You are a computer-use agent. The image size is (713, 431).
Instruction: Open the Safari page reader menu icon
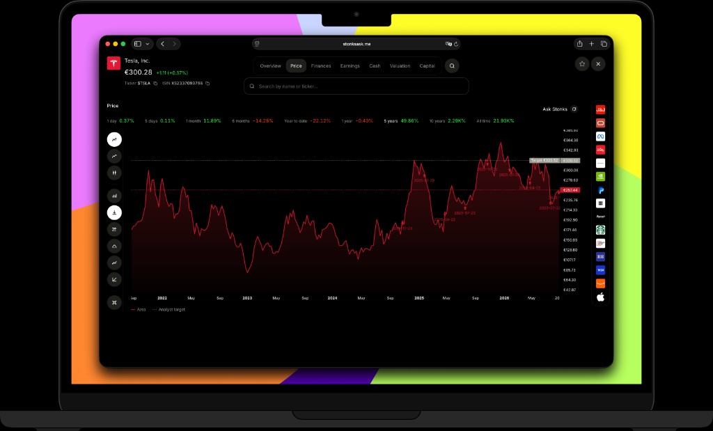click(257, 44)
